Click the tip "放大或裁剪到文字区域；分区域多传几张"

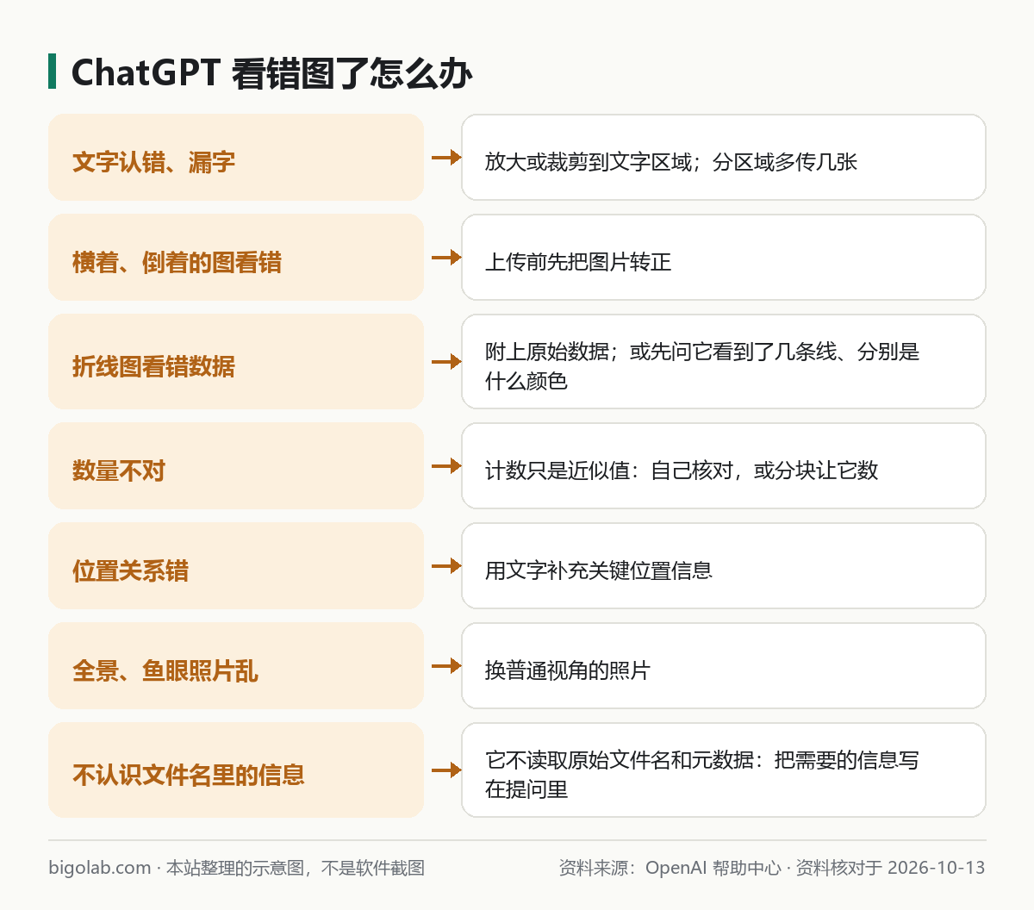(x=724, y=157)
